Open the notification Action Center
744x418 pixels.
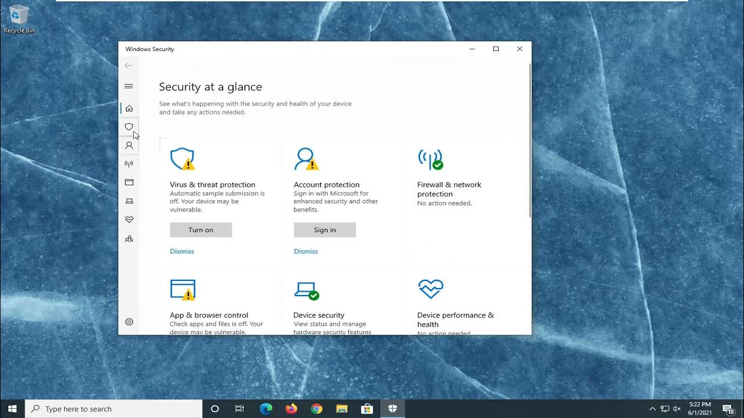(728, 409)
